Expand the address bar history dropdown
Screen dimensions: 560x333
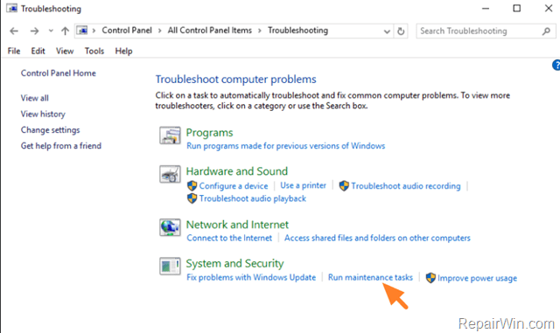pyautogui.click(x=387, y=31)
